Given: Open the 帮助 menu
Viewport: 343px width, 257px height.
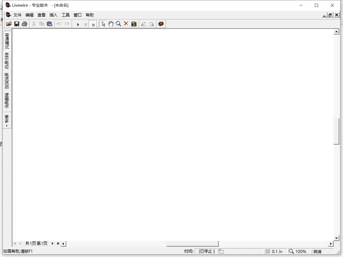Looking at the screenshot, I should [x=90, y=15].
